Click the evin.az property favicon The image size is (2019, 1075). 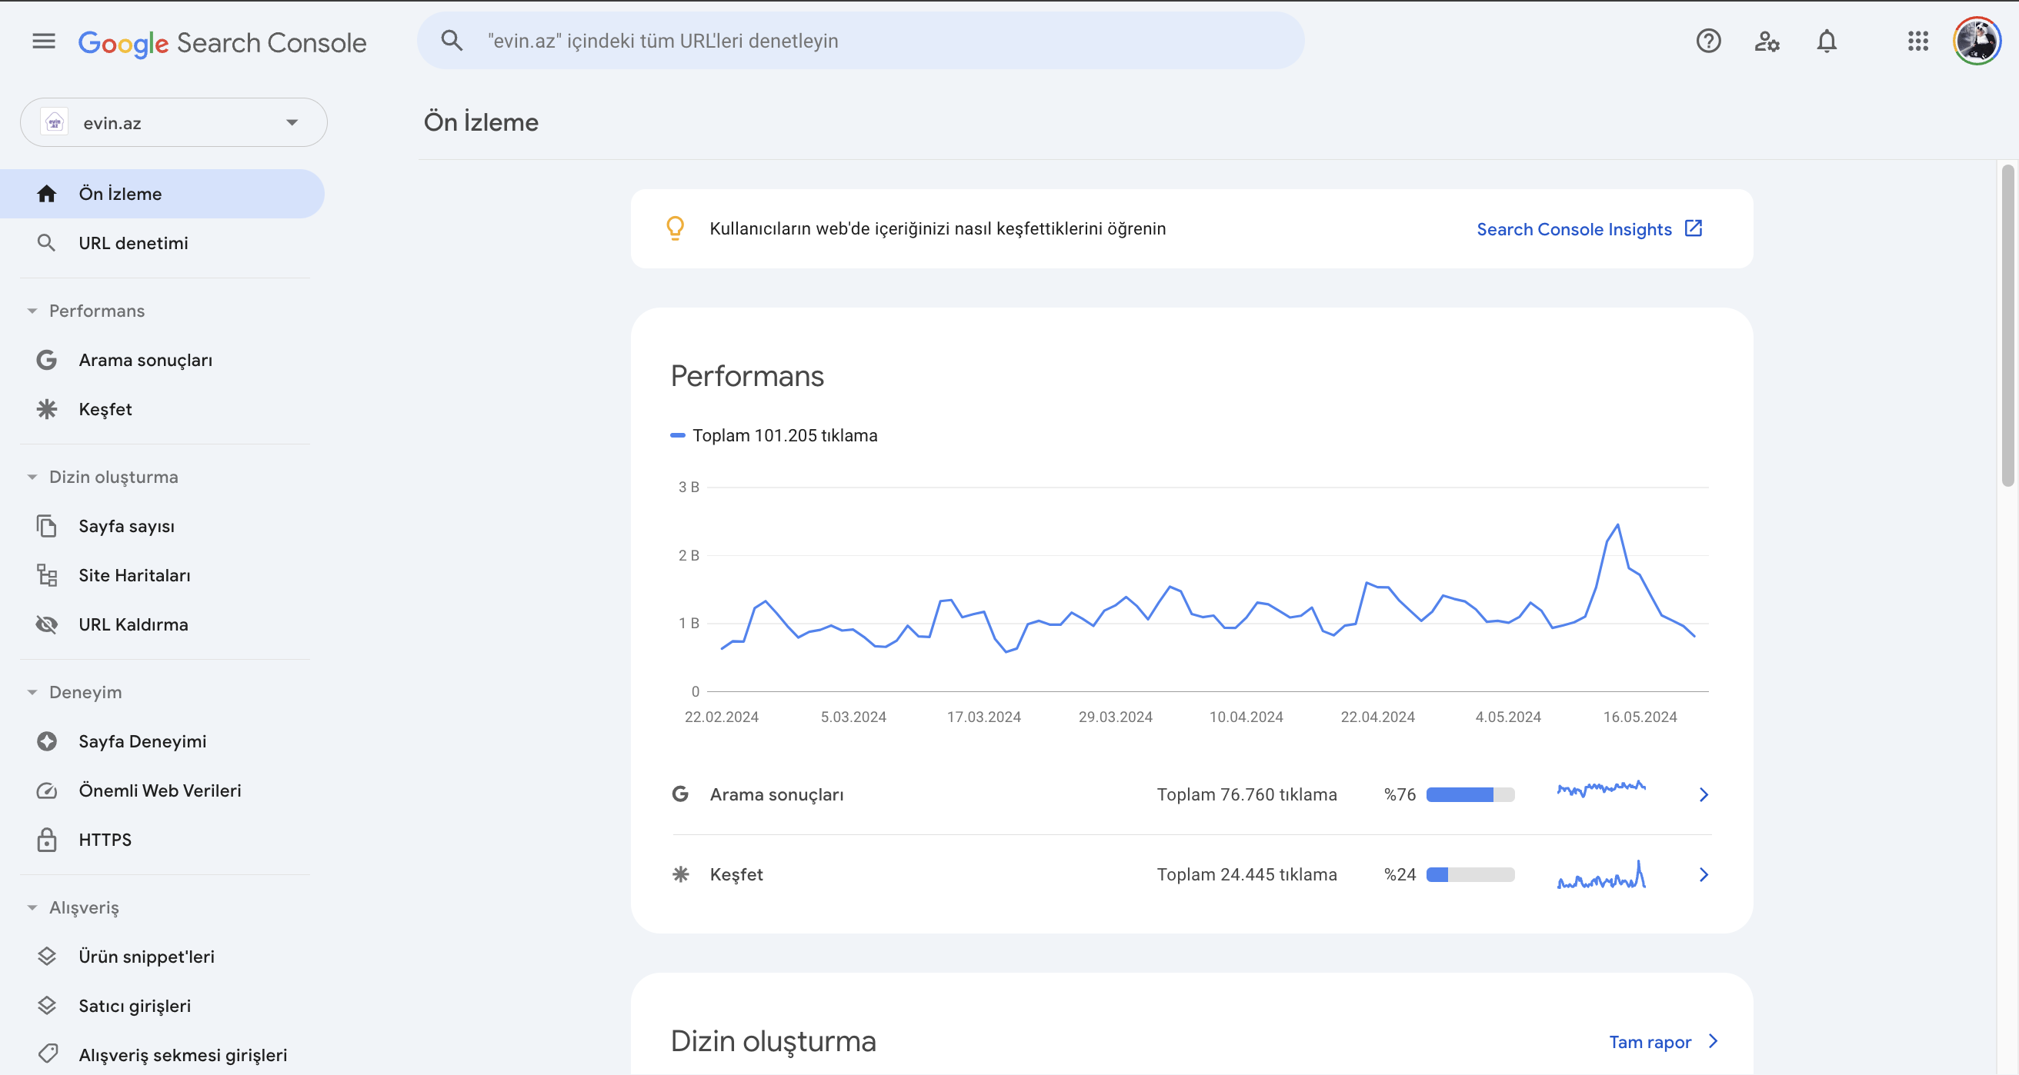(x=54, y=122)
